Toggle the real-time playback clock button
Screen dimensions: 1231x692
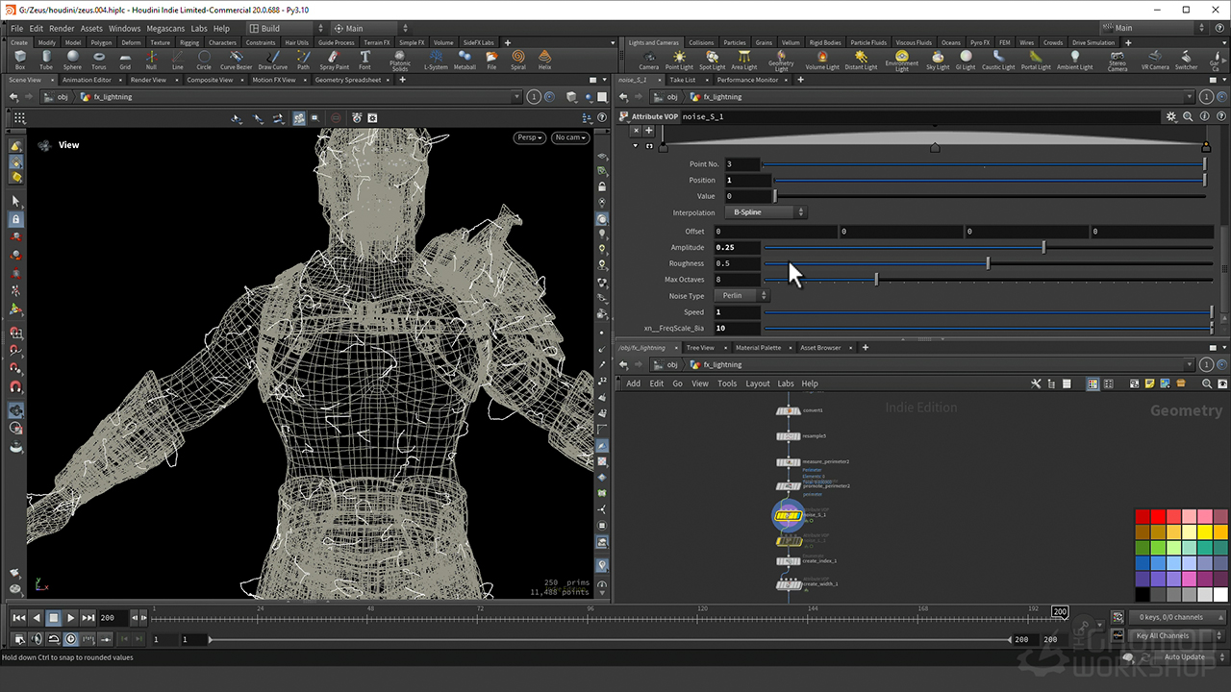(x=70, y=639)
